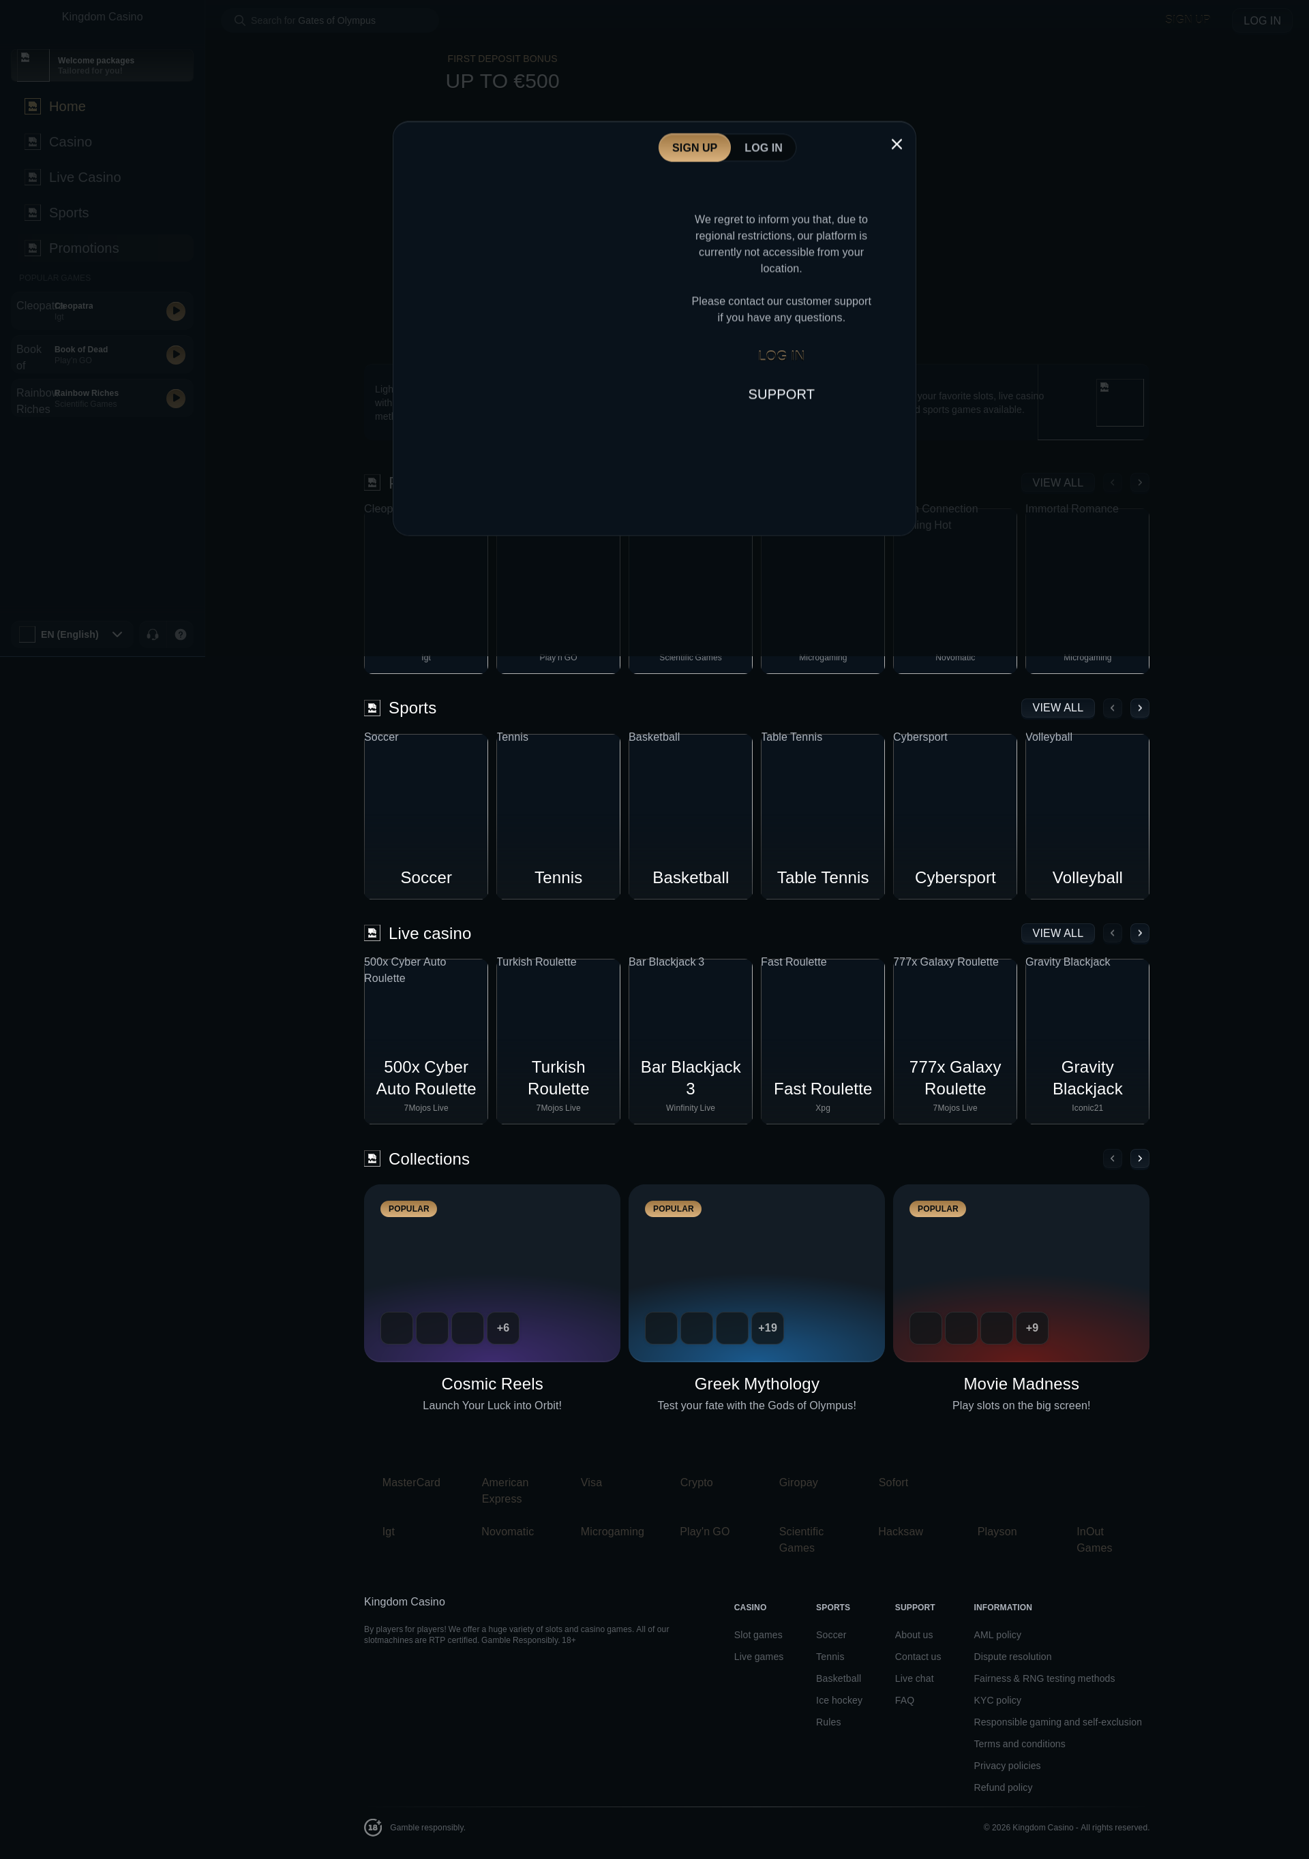Click the SUPPORT button in the dialog
This screenshot has height=1859, width=1309.
click(x=781, y=395)
